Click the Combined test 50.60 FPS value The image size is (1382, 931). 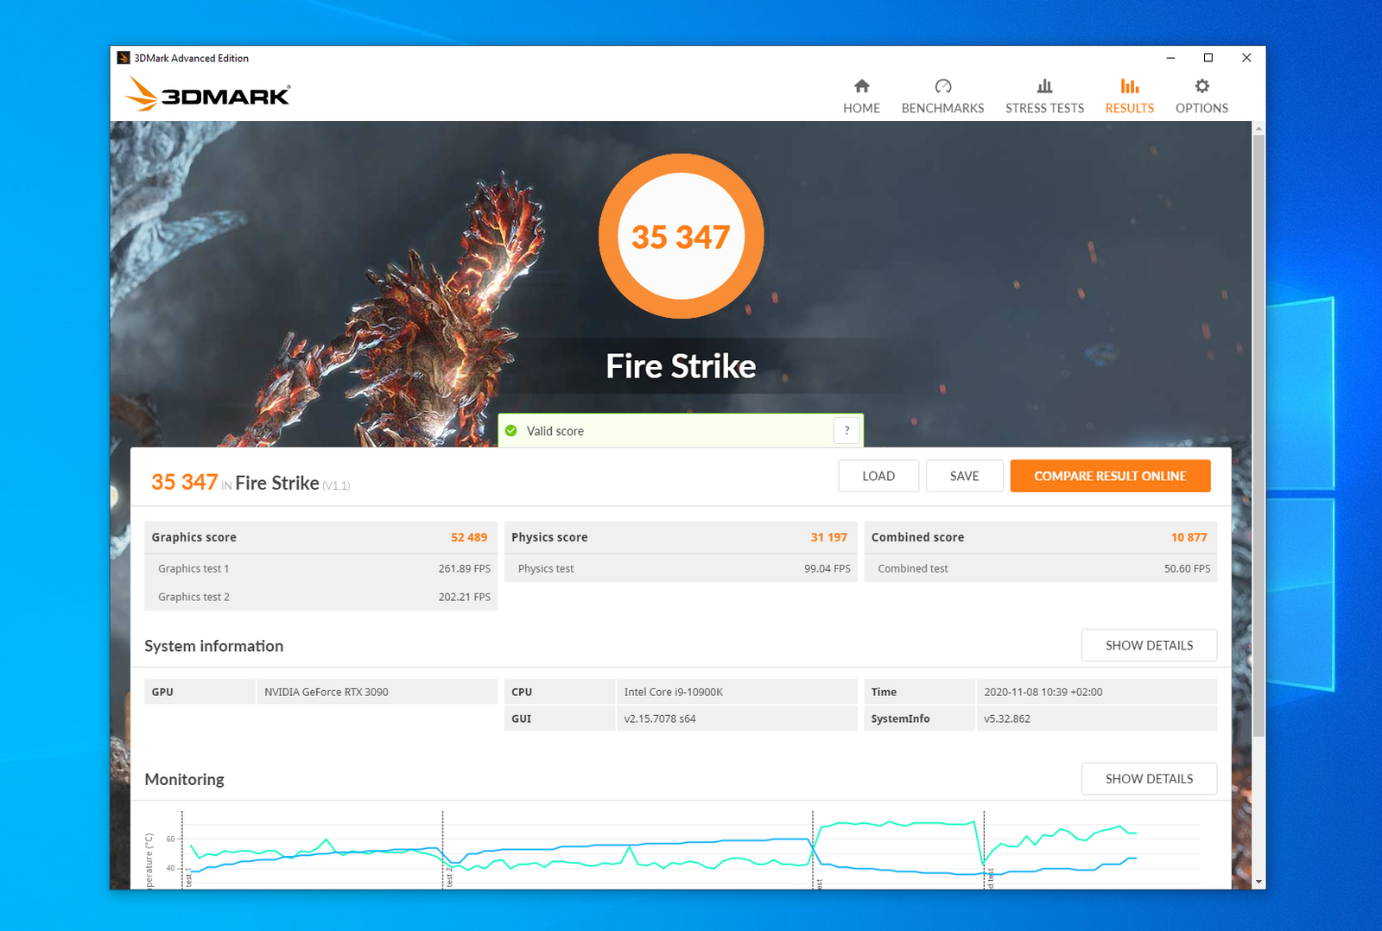(1187, 568)
